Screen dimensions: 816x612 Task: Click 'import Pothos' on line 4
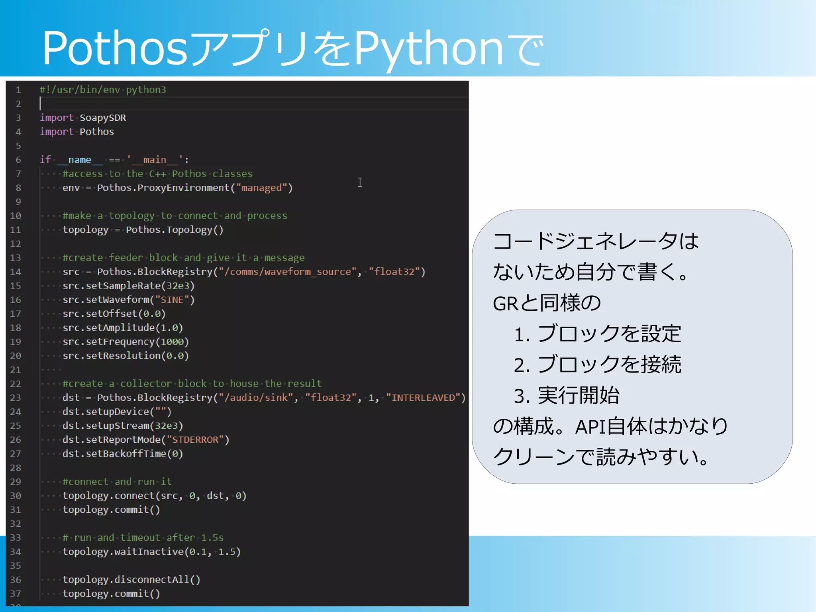click(77, 132)
